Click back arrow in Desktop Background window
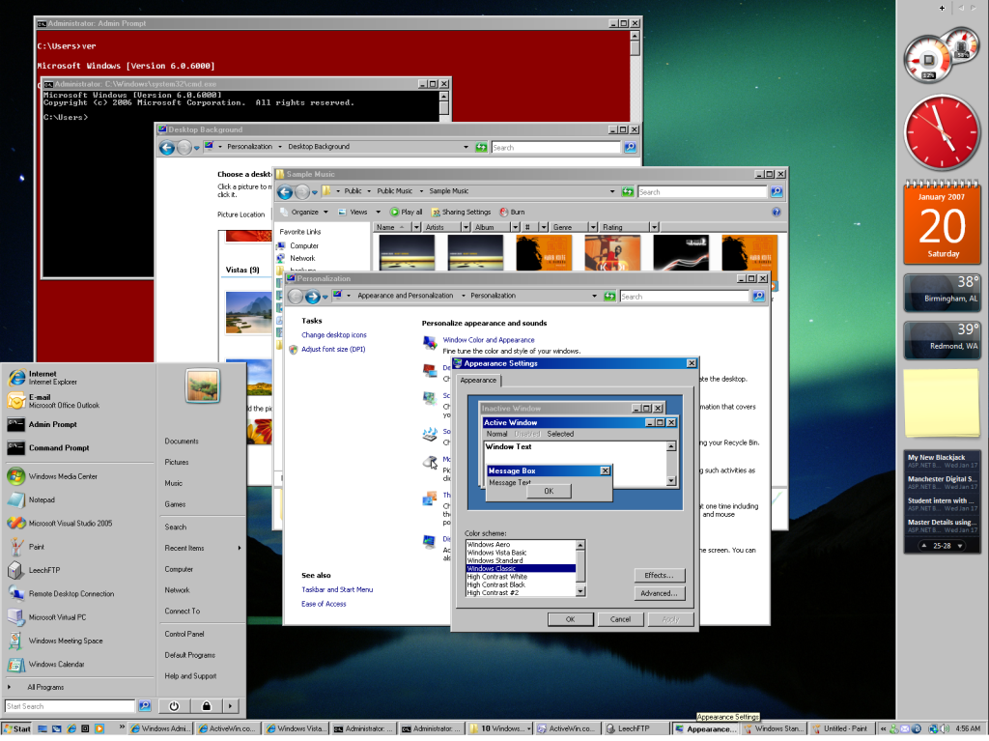 [166, 148]
